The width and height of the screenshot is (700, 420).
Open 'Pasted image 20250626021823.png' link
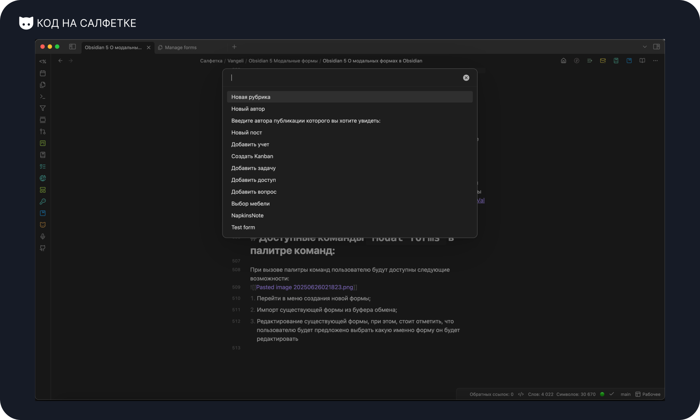pyautogui.click(x=304, y=287)
